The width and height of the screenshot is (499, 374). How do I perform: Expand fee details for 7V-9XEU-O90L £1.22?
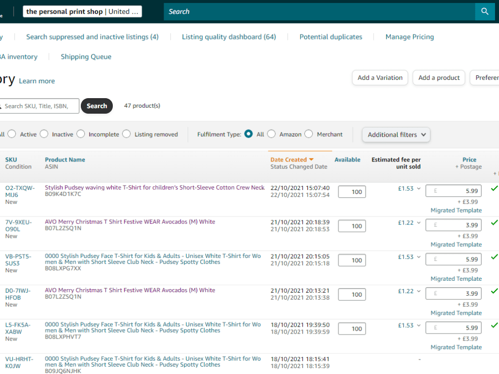click(419, 222)
